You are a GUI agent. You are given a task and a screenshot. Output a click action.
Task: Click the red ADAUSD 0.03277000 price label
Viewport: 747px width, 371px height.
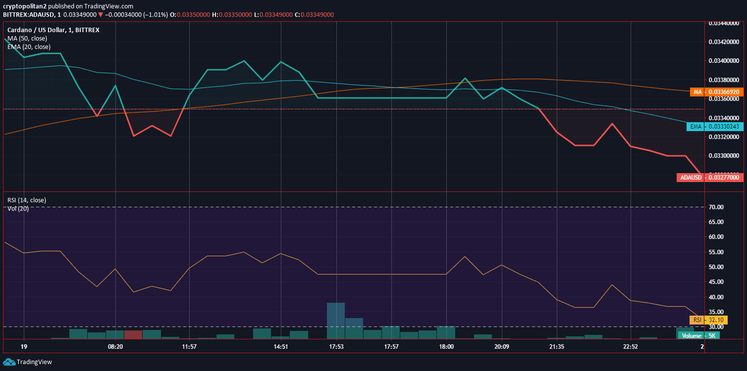point(710,177)
